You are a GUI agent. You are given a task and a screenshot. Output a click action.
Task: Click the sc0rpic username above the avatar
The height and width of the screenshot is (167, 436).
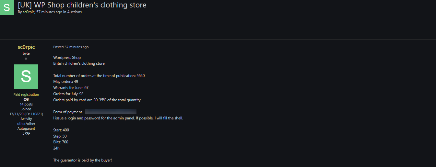[x=26, y=47]
